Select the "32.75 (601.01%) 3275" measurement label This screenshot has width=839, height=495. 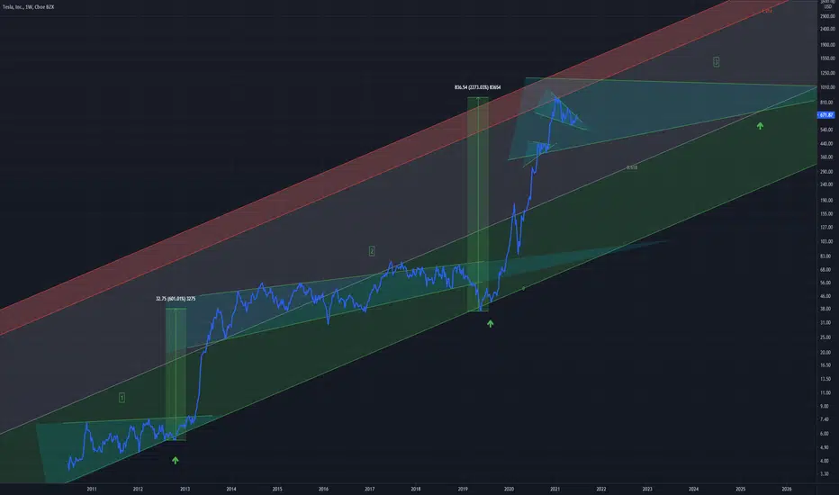click(x=176, y=299)
